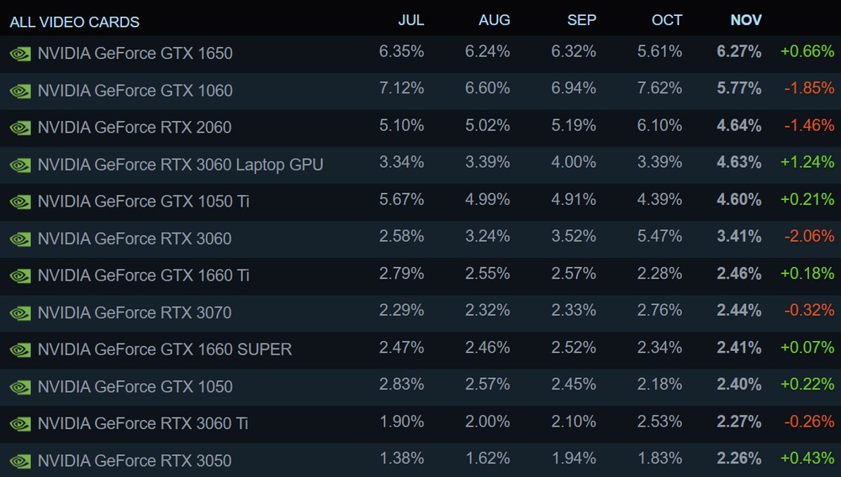
Task: Click NVIDIA icon for RTX 3060 Laptop GPU
Action: pyautogui.click(x=19, y=165)
